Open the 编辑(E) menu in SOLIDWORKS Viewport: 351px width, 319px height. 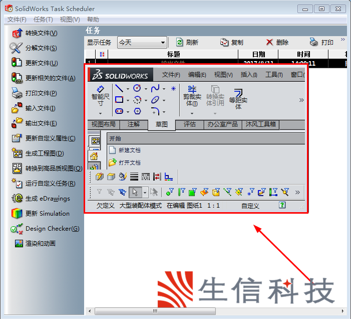[197, 75]
